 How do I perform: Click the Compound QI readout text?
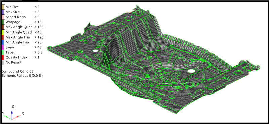[17, 71]
